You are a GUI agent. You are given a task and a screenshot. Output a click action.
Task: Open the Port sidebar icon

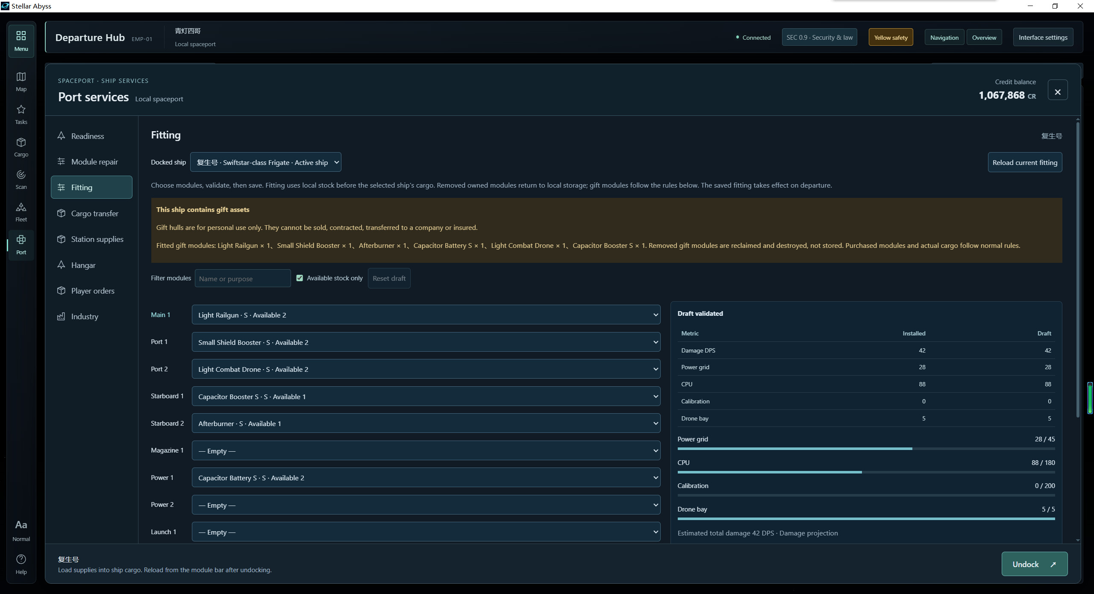pos(21,245)
